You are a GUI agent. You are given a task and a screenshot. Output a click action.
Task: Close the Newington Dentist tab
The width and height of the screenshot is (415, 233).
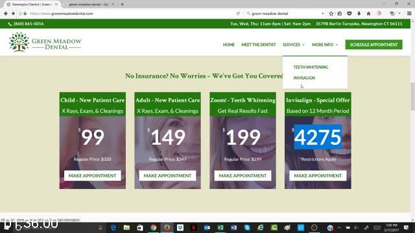point(56,5)
